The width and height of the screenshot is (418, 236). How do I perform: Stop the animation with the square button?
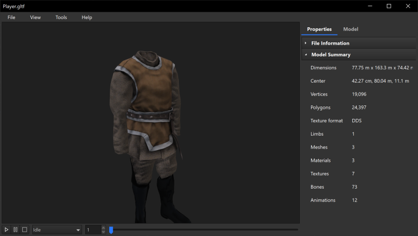tap(25, 230)
